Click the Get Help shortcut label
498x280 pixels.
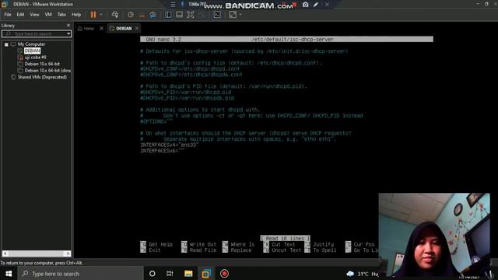pos(161,244)
